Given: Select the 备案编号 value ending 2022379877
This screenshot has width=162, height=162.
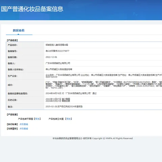Looking at the screenshot, I should [x=57, y=51].
